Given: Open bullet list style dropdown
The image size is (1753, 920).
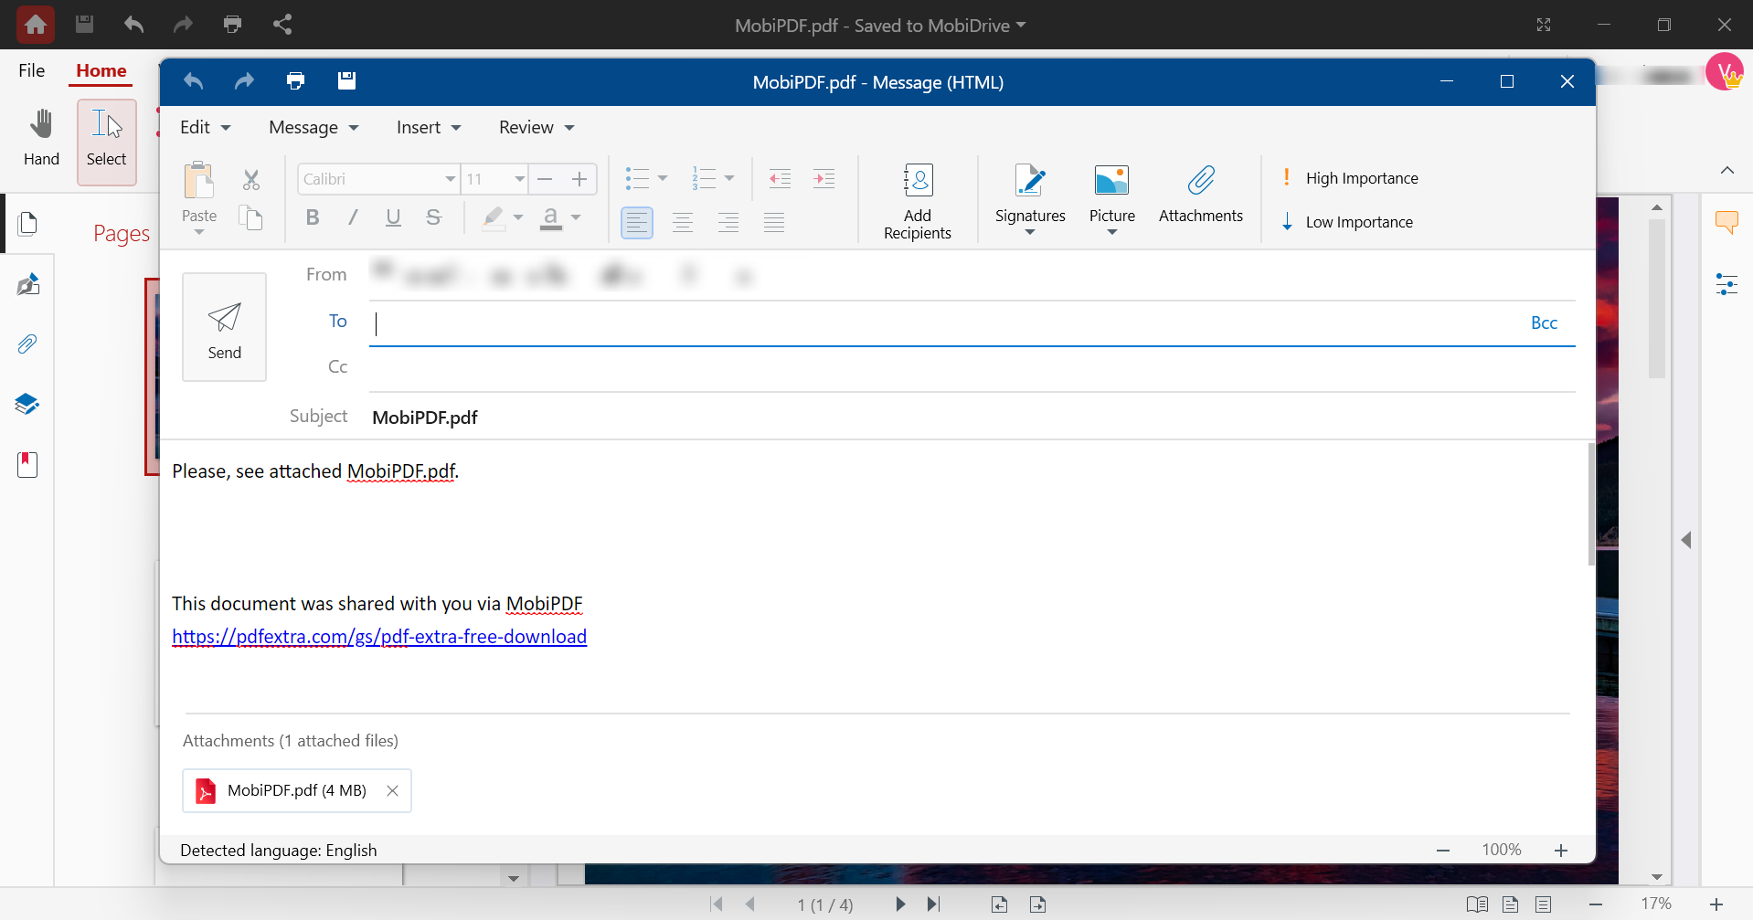Looking at the screenshot, I should pos(663,178).
